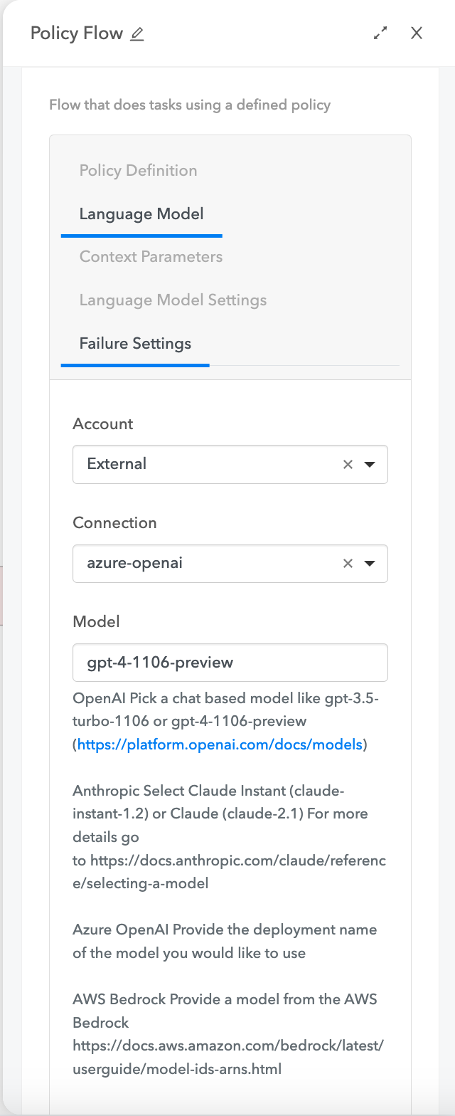Switch to the Policy Definition tab

pos(138,171)
